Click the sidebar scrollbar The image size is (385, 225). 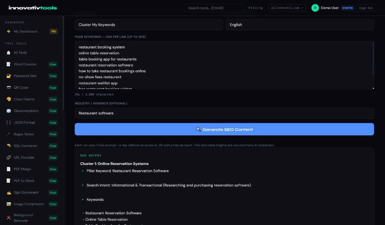point(63,63)
